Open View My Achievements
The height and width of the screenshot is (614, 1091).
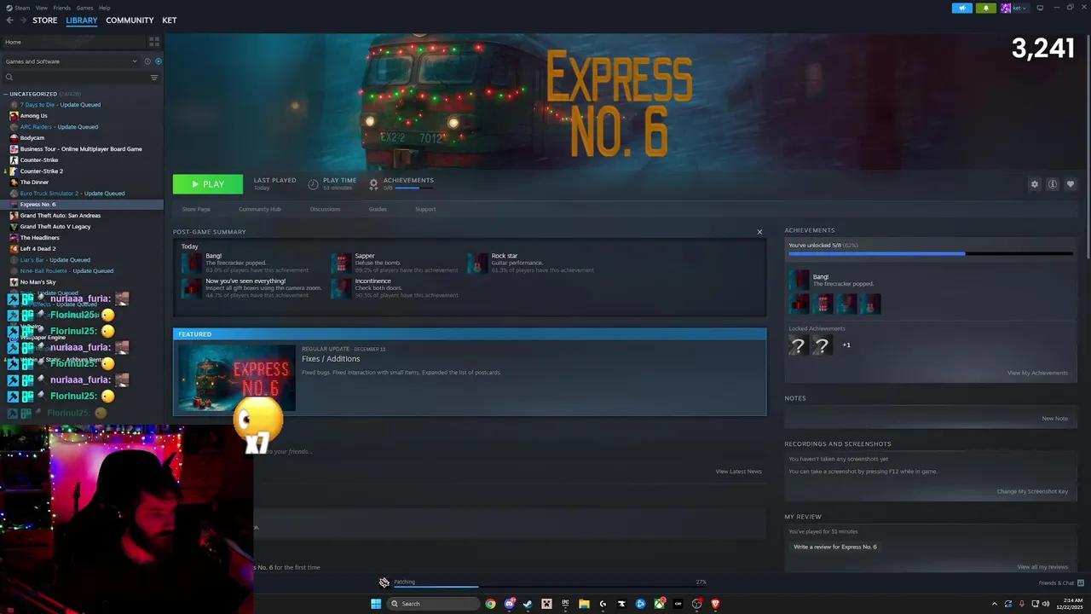[x=1037, y=373]
